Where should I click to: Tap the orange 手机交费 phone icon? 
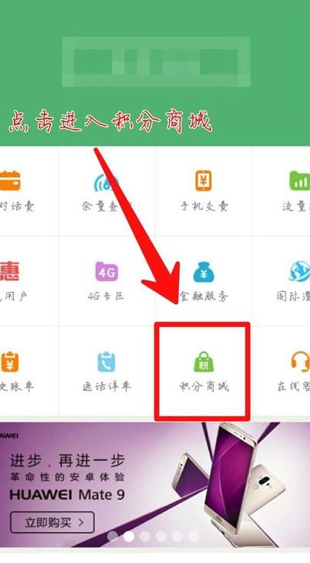[x=204, y=180]
